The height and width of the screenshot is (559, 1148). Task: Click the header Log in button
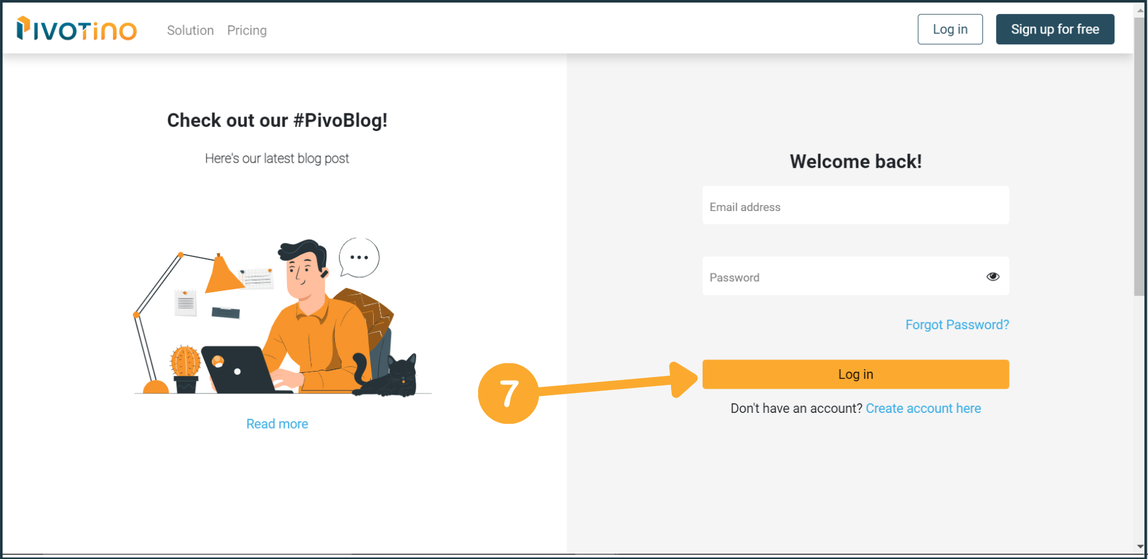click(x=950, y=29)
